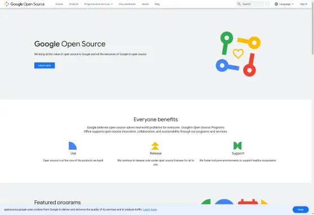The height and width of the screenshot is (215, 314).
Task: Click the hero tagline "We bring all the value"
Action: coord(91,54)
